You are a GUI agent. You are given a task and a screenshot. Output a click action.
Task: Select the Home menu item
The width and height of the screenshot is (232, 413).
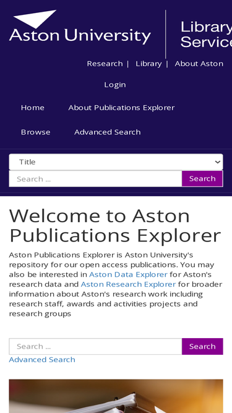tap(33, 108)
